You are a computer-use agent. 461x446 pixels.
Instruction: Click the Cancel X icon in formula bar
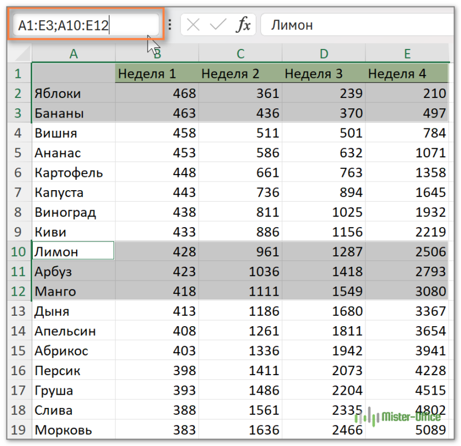pos(194,25)
